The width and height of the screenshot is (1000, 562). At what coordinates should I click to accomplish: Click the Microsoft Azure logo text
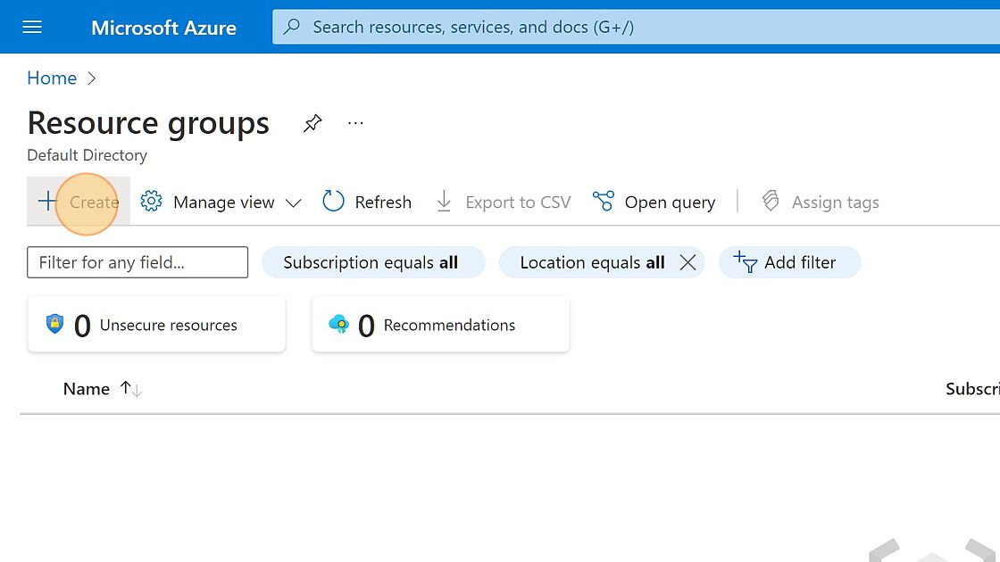(163, 28)
